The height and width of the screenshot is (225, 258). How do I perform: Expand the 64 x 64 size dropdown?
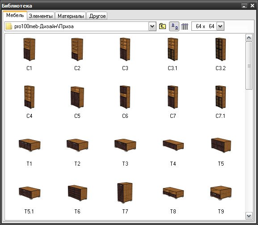(220, 26)
